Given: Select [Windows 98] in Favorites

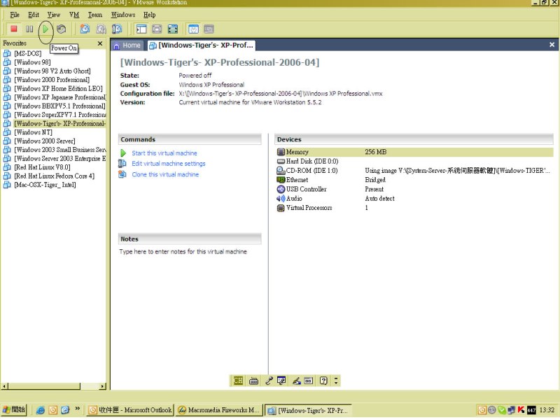Looking at the screenshot, I should (32, 62).
